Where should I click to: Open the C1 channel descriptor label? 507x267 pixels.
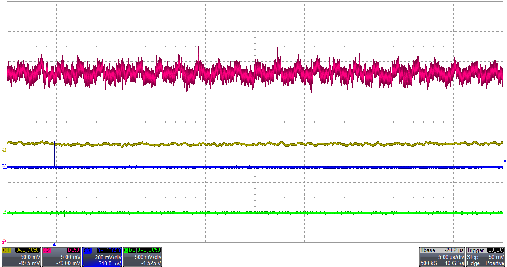tap(6, 250)
